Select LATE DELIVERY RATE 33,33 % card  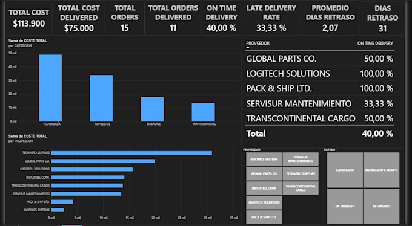tap(271, 18)
